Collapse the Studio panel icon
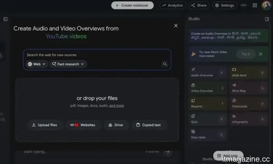Screen dimensions: 273x164 (x=267, y=19)
